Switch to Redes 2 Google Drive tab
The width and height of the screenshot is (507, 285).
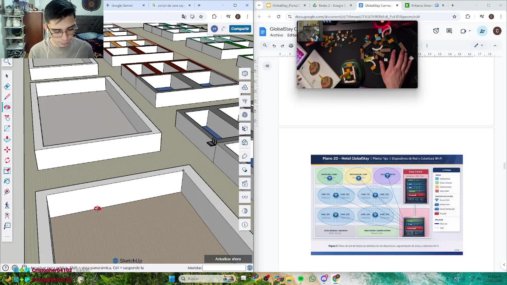pos(332,6)
